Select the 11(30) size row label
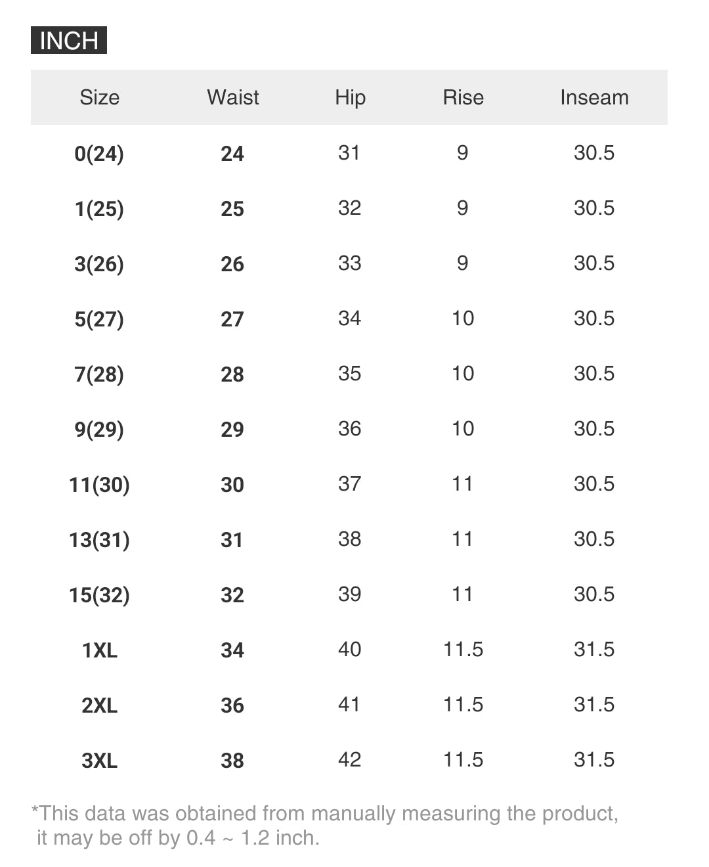 click(x=99, y=485)
